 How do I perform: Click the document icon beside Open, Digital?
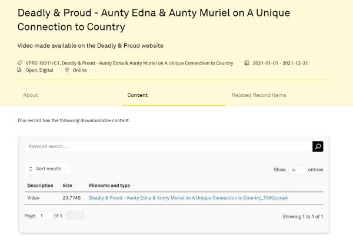(20, 70)
